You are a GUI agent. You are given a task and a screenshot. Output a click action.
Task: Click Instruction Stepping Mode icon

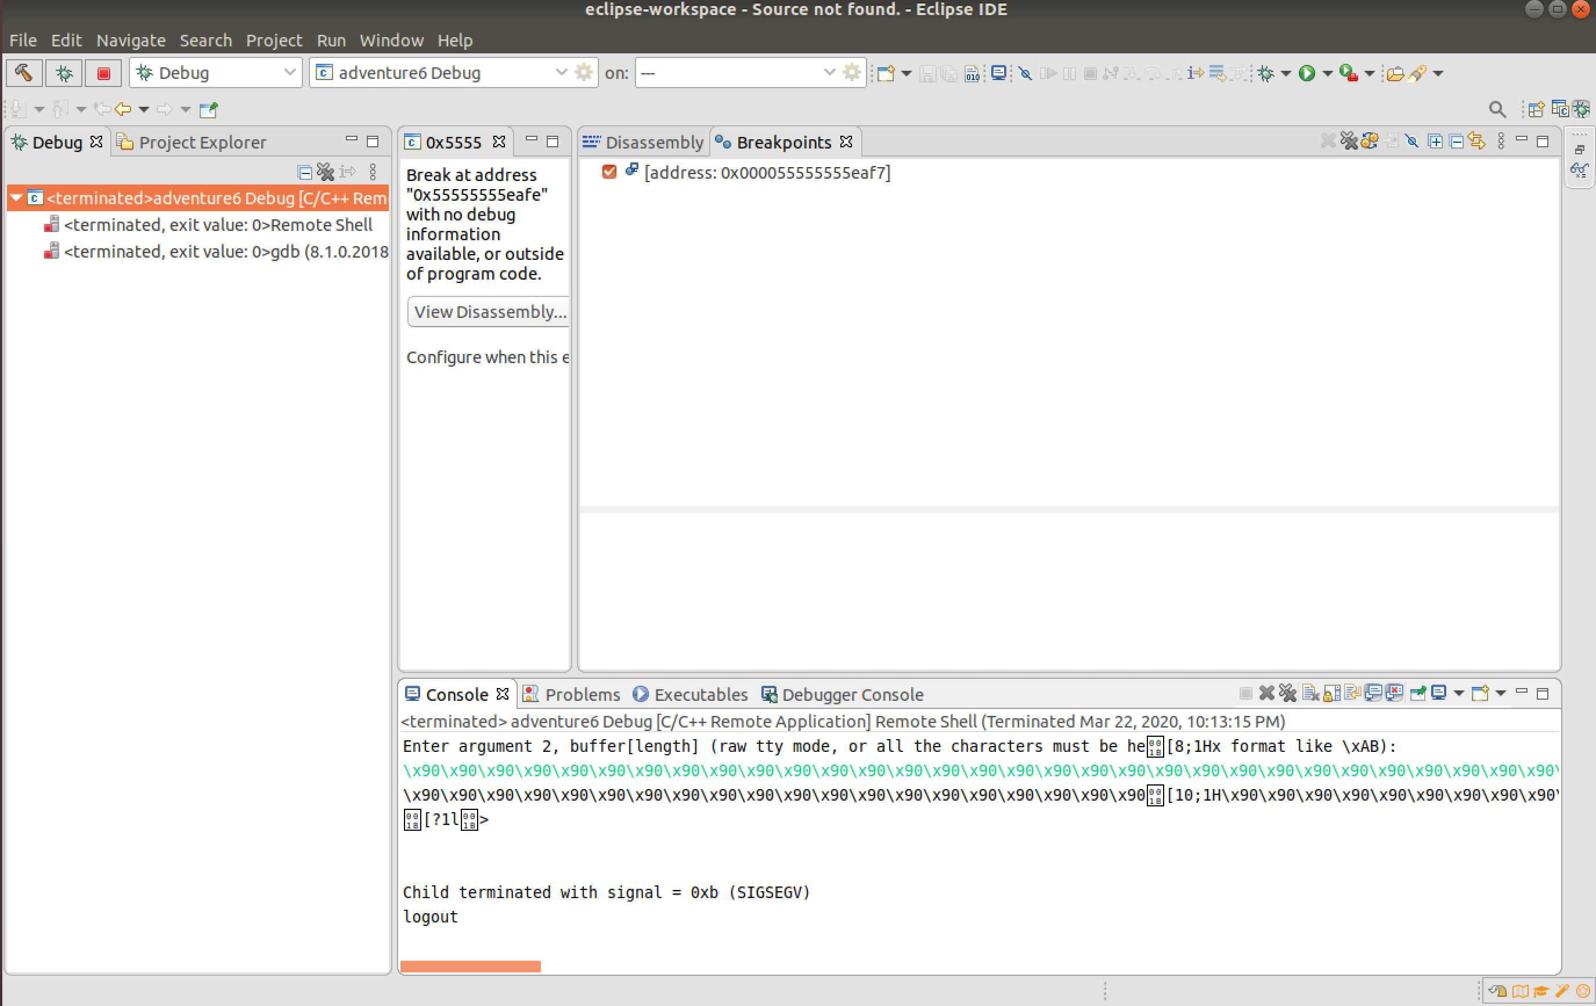pos(1195,73)
